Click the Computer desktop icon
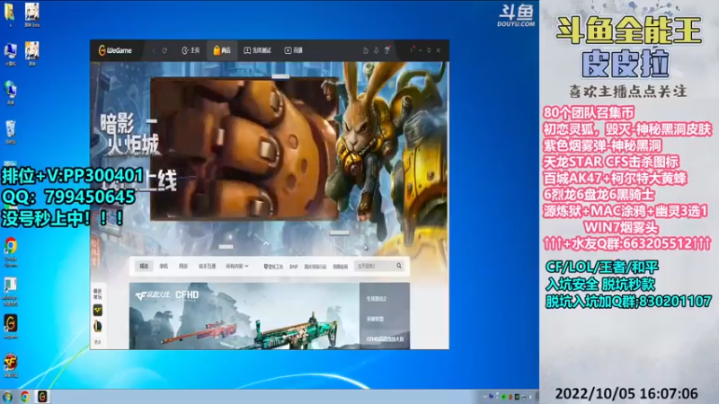Image resolution: width=719 pixels, height=404 pixels. coord(10,54)
